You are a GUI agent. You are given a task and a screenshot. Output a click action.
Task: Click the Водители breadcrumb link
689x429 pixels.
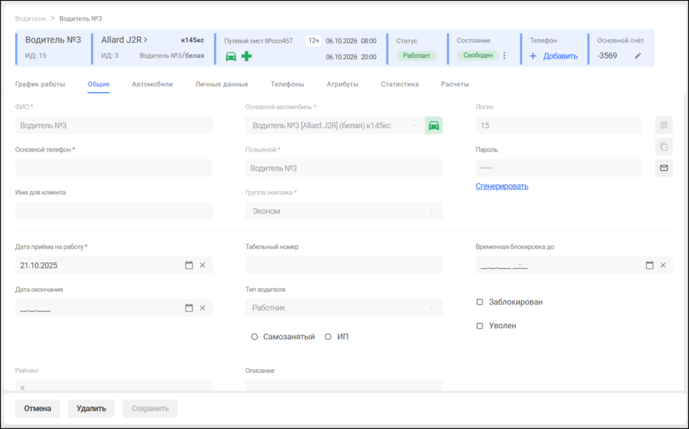click(x=30, y=19)
